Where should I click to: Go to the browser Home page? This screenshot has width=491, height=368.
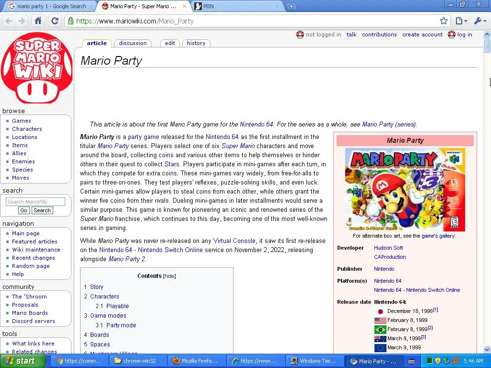tap(38, 21)
